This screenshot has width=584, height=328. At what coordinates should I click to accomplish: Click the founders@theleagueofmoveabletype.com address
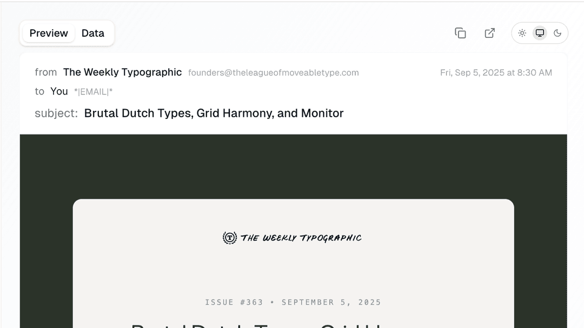(x=273, y=73)
